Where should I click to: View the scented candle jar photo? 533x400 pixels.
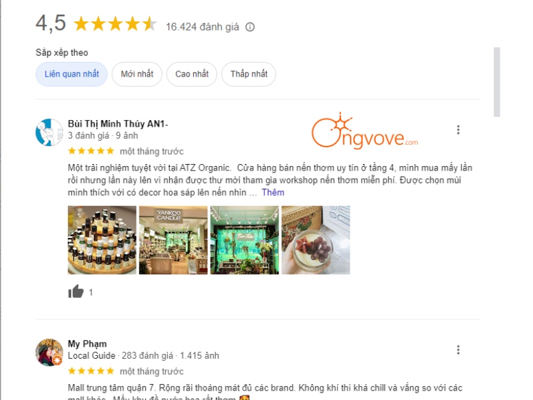coord(316,240)
